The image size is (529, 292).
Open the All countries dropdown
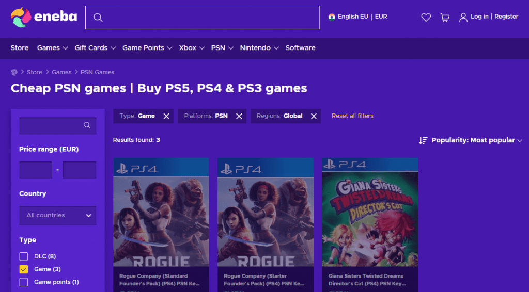pos(58,216)
